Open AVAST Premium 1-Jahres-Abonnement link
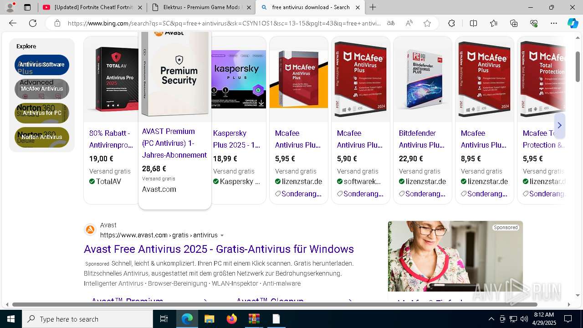Viewport: 583px width, 328px height. [174, 143]
